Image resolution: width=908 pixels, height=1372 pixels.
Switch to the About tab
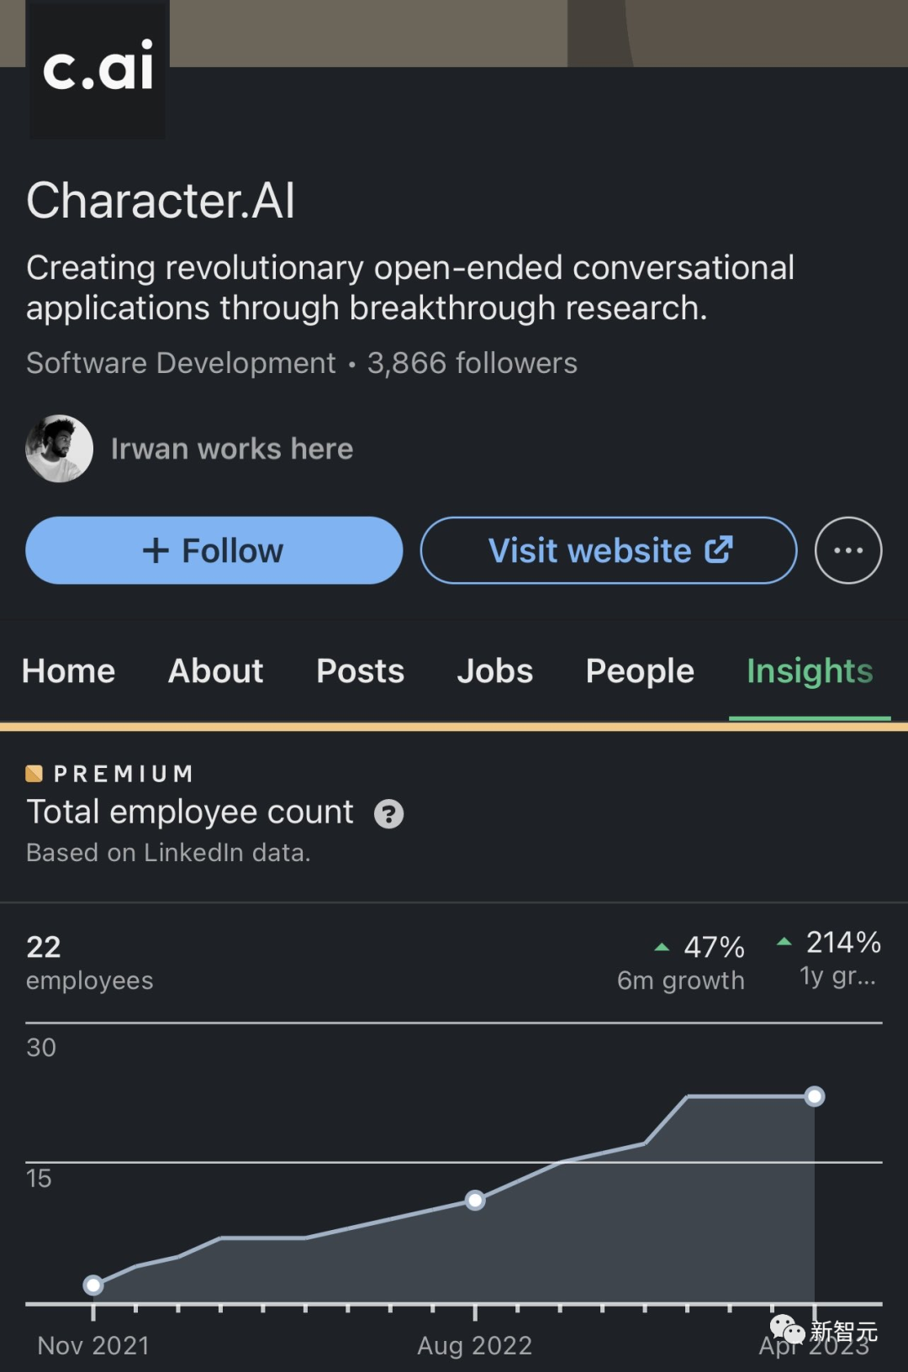point(215,671)
